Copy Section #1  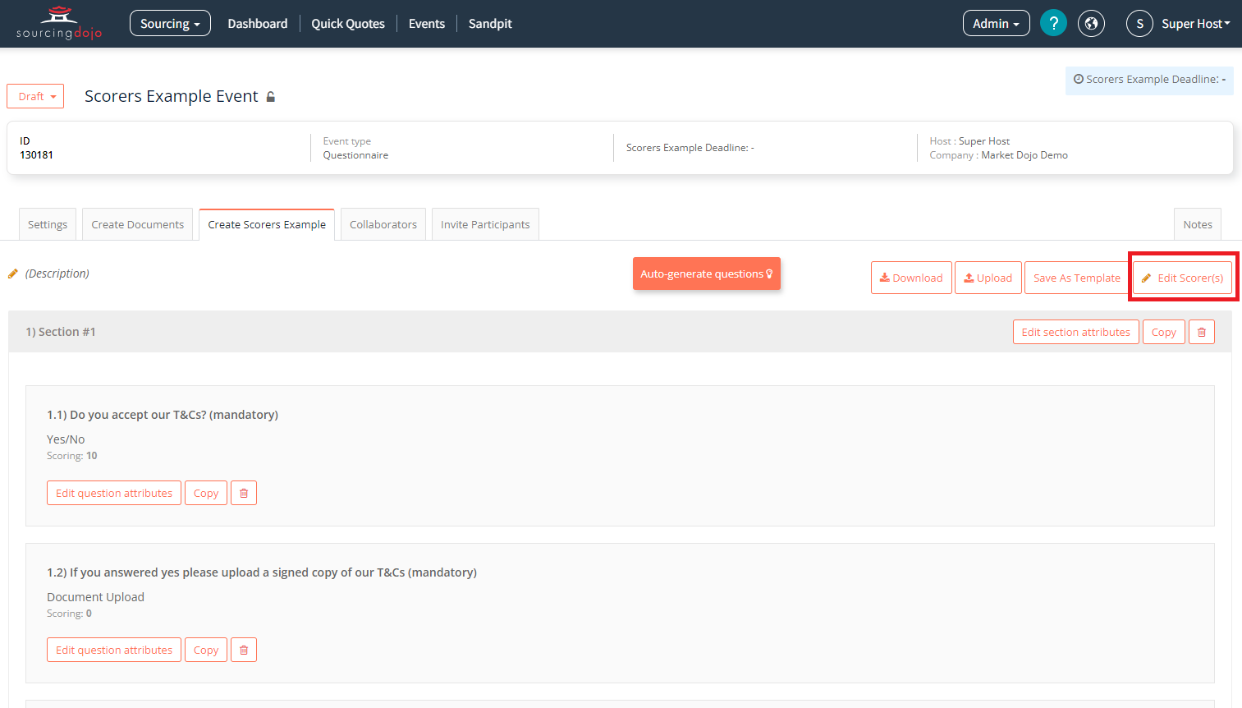[1164, 332]
